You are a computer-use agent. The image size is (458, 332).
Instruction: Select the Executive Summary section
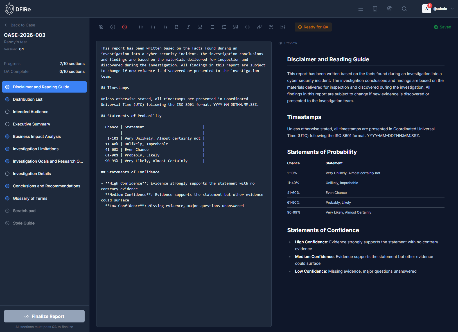(x=31, y=124)
